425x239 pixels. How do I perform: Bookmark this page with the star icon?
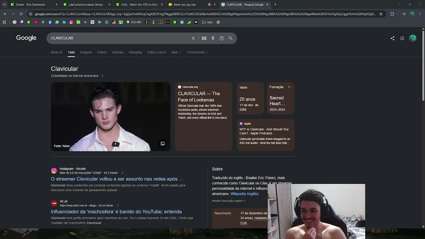(381, 14)
